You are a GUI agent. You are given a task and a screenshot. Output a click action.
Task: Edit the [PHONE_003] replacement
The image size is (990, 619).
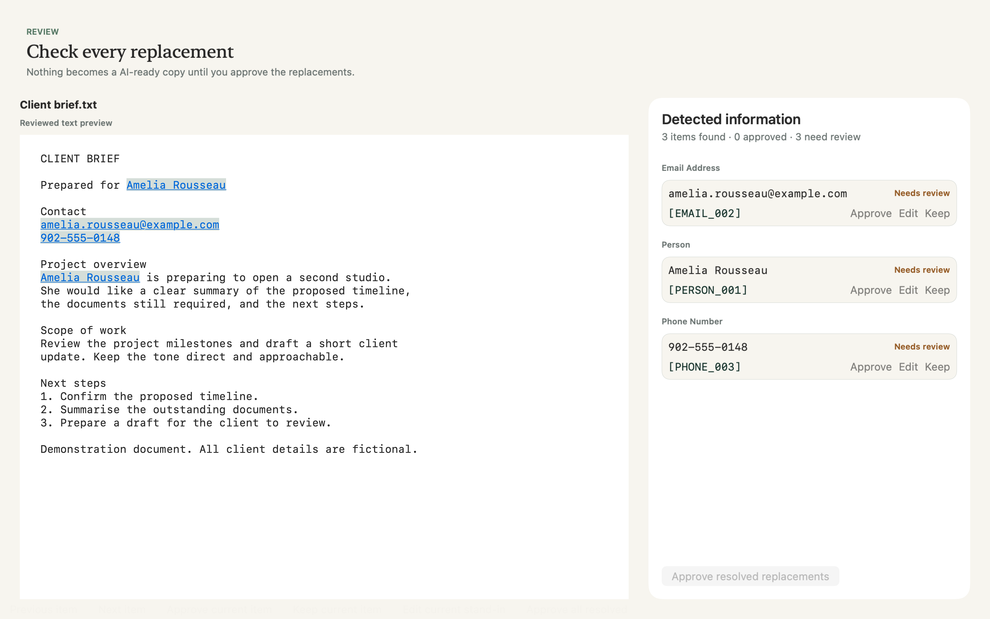908,367
